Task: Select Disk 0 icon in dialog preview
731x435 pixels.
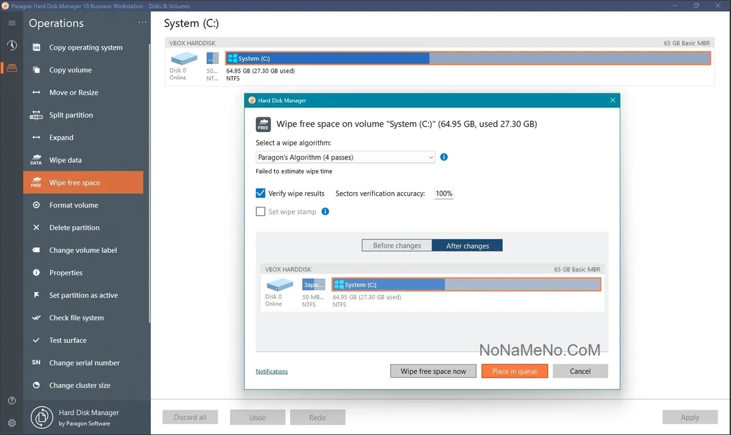Action: pos(279,284)
